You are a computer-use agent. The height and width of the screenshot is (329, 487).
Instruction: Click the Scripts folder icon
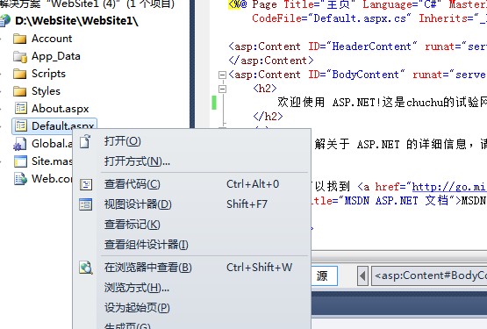click(20, 74)
